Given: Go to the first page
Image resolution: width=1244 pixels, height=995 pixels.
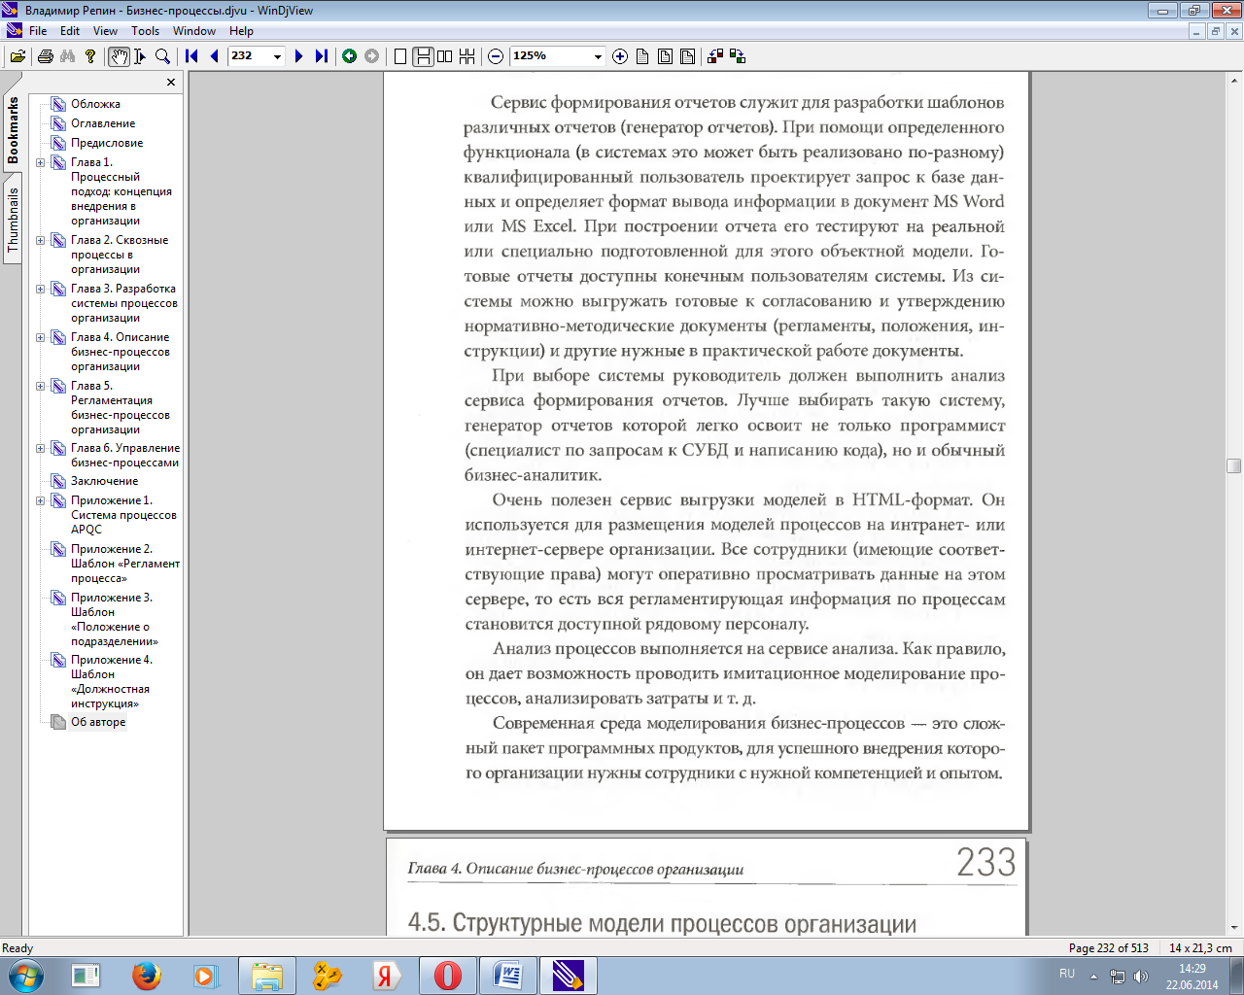Looking at the screenshot, I should tap(191, 56).
